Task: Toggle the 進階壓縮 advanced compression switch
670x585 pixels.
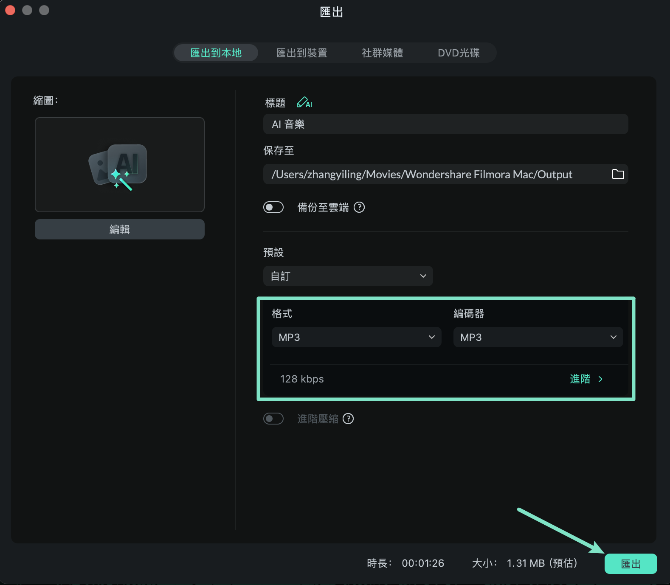Action: tap(273, 419)
